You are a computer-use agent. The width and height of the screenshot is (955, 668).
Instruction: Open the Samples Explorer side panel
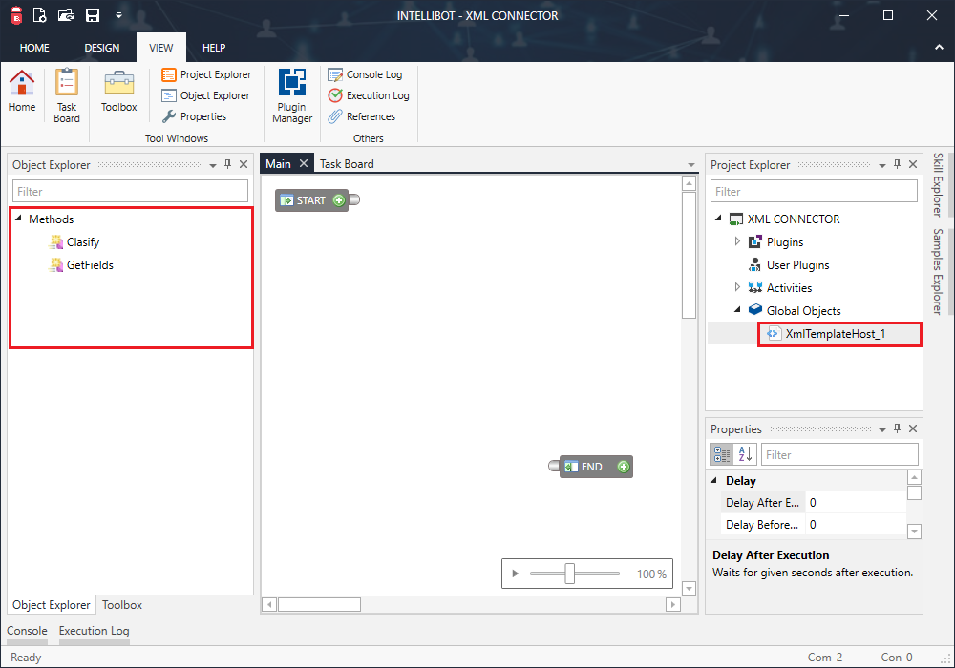(938, 271)
